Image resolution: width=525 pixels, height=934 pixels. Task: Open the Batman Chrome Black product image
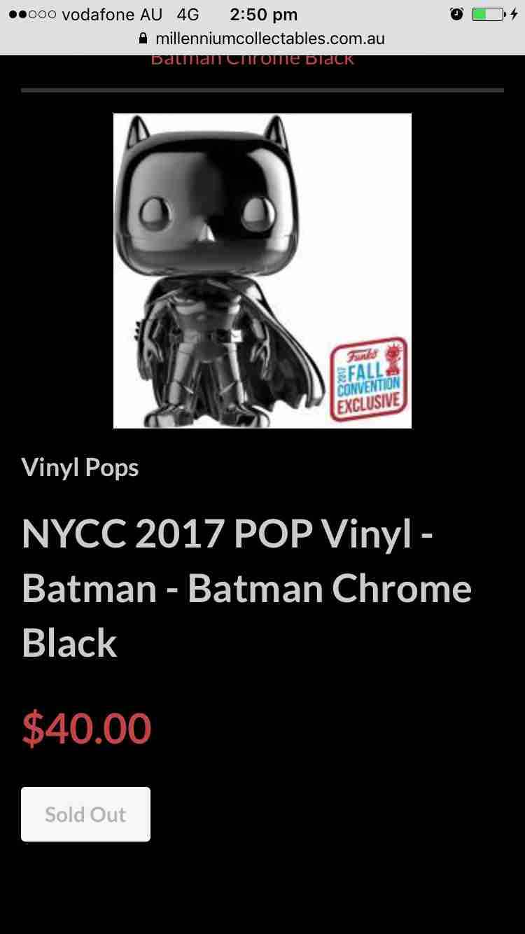(262, 270)
